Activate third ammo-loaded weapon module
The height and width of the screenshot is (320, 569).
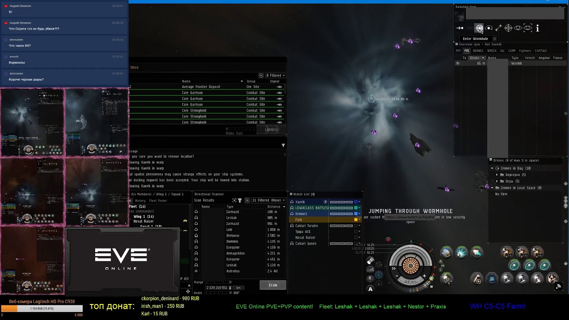point(537,252)
